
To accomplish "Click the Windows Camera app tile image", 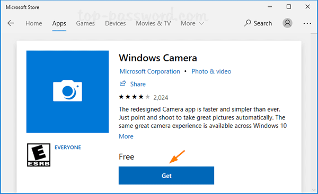I will tap(67, 91).
